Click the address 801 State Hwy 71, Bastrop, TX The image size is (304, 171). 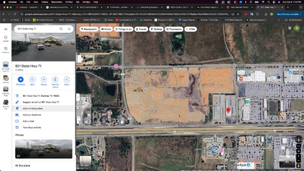[x=43, y=96]
